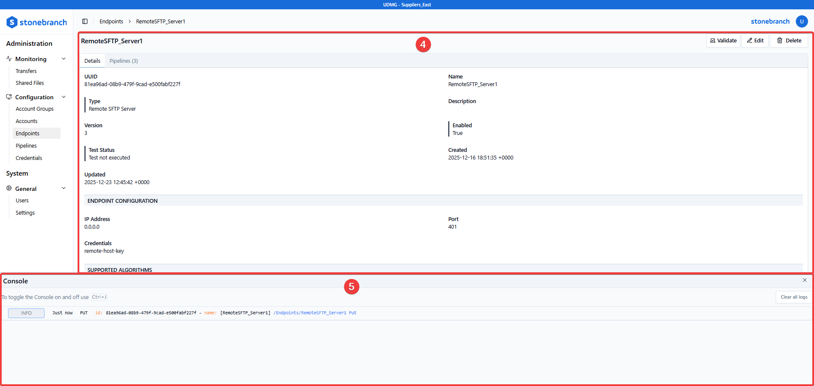Switch to the Pipelines (3) tab
Screen dimensions: 814x386
click(x=123, y=61)
